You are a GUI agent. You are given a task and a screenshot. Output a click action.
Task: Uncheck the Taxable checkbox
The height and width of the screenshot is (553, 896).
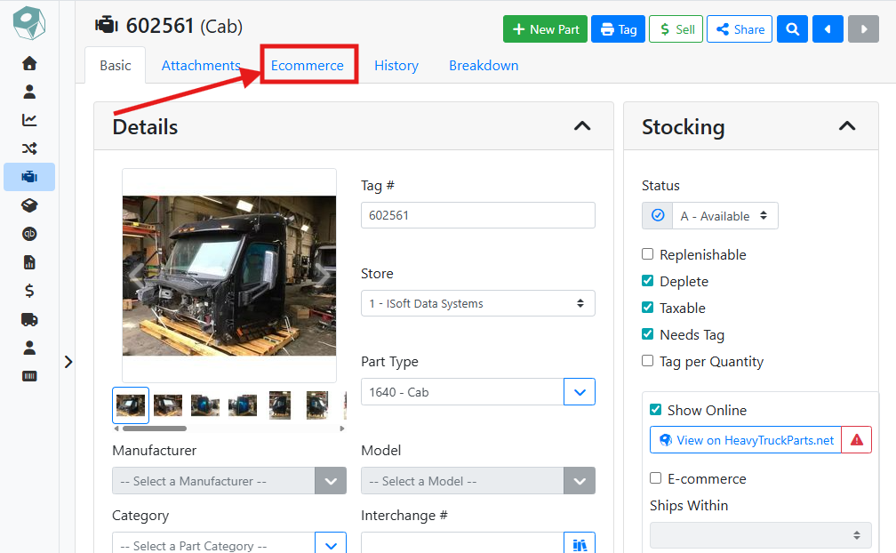[x=647, y=308]
